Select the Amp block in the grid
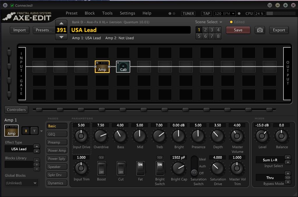Image resolution: width=298 pixels, height=197 pixels. tap(102, 67)
